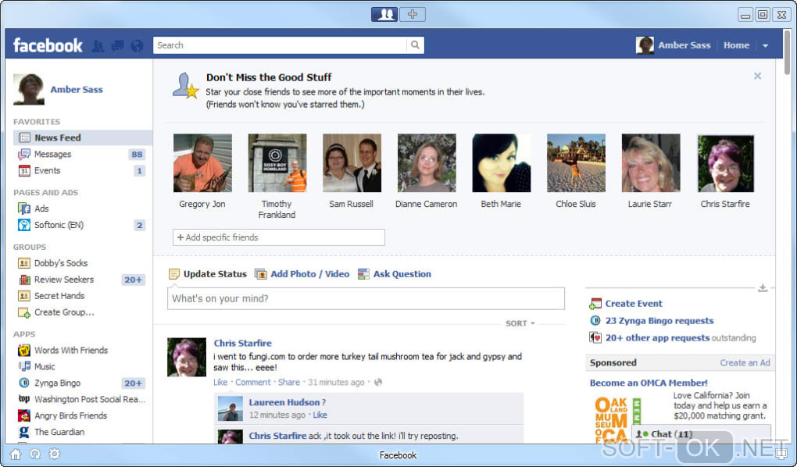Dismiss the Don't Miss the Good Stuff box

pos(757,76)
